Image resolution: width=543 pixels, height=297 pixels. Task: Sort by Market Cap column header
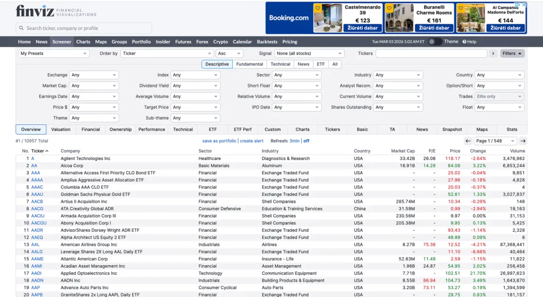click(403, 151)
